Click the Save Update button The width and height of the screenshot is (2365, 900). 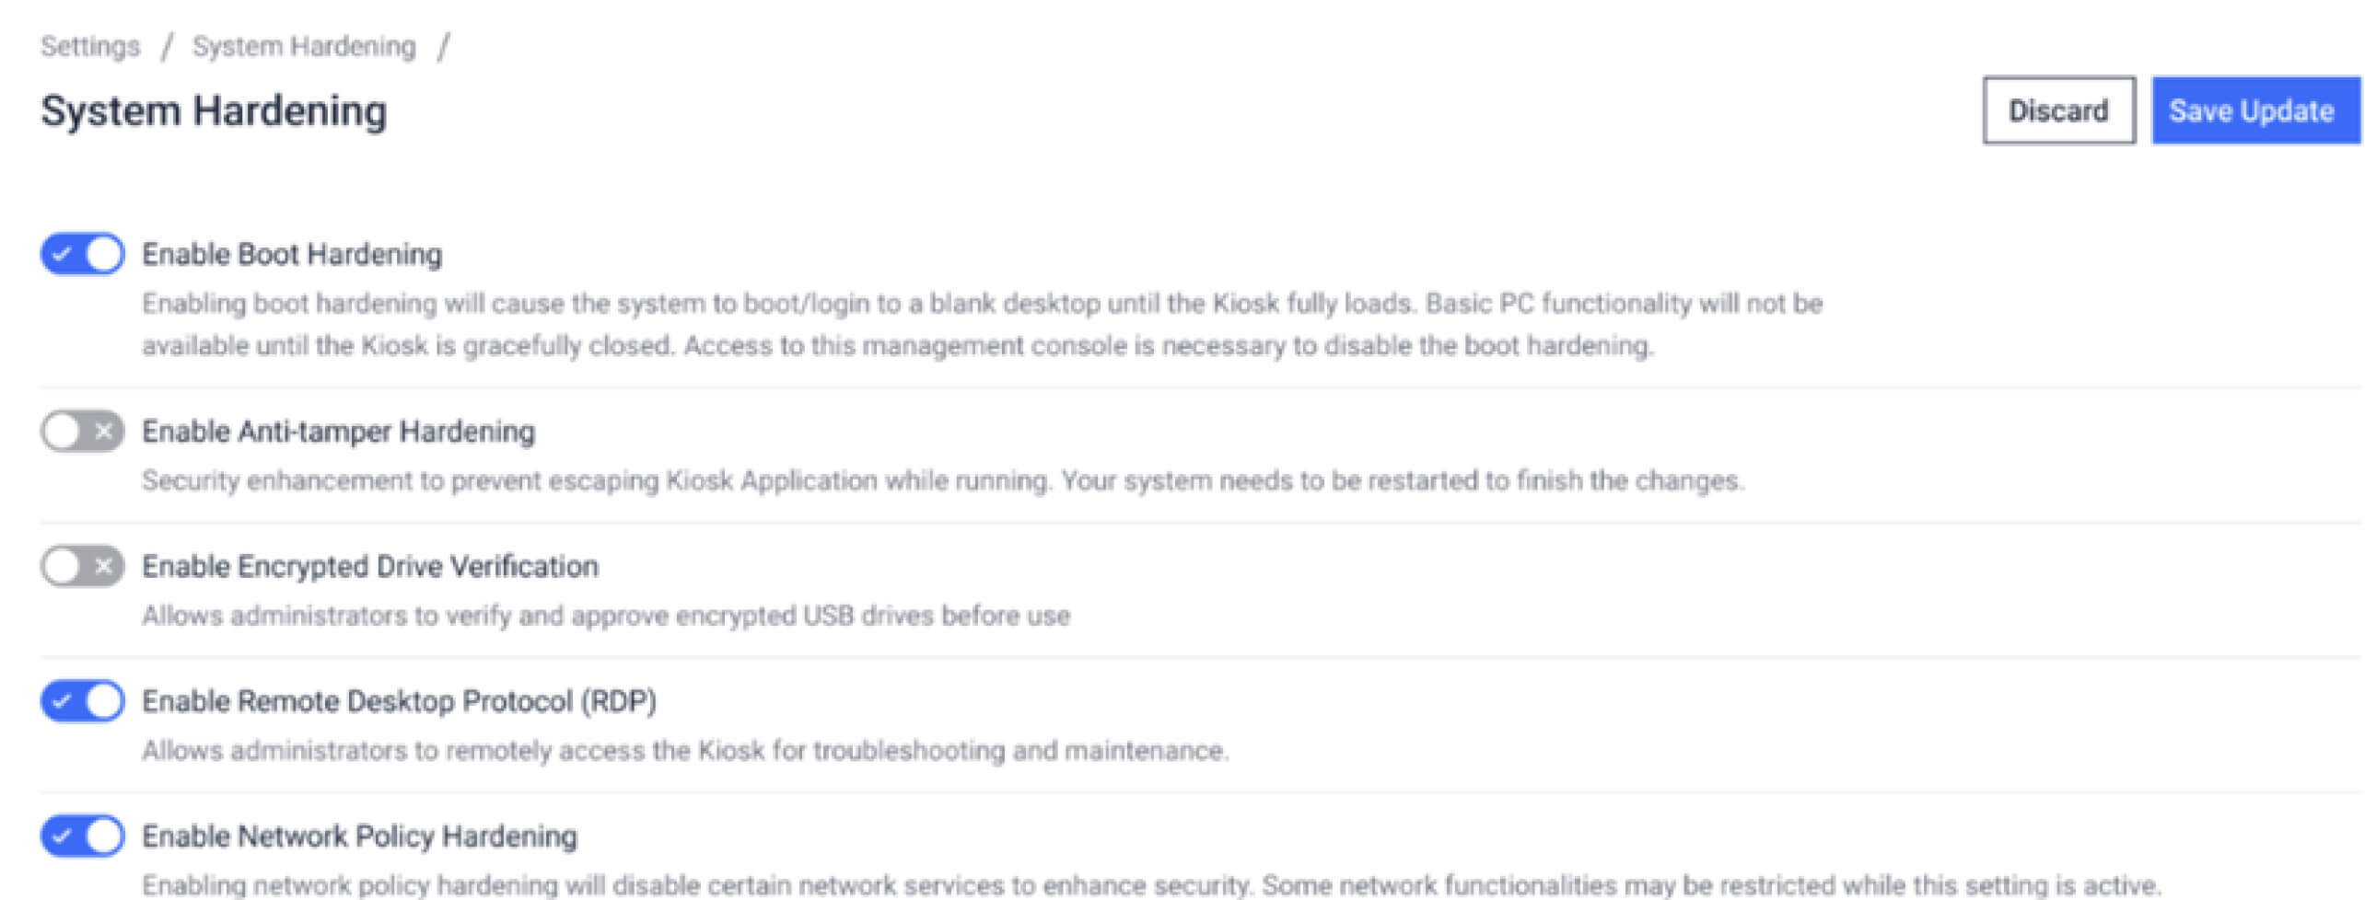2255,111
